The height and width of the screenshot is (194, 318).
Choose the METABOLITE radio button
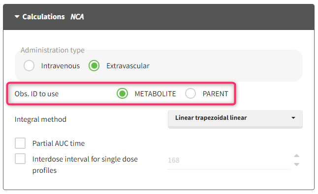coord(122,93)
